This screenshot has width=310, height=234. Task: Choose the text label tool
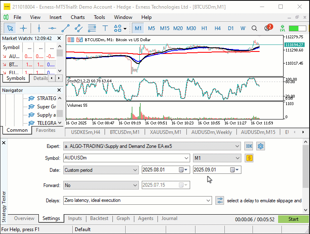pyautogui.click(x=105, y=28)
